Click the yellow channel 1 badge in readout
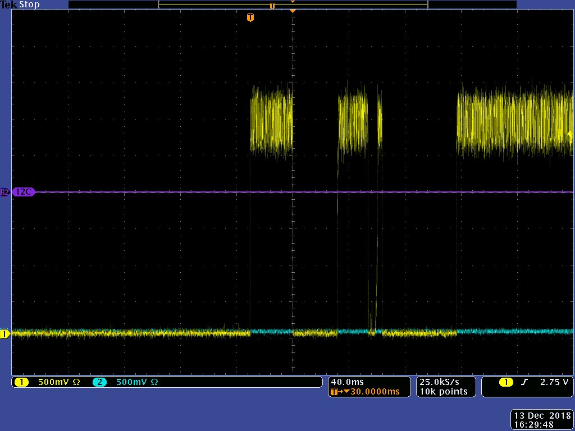This screenshot has height=431, width=575. 21,382
